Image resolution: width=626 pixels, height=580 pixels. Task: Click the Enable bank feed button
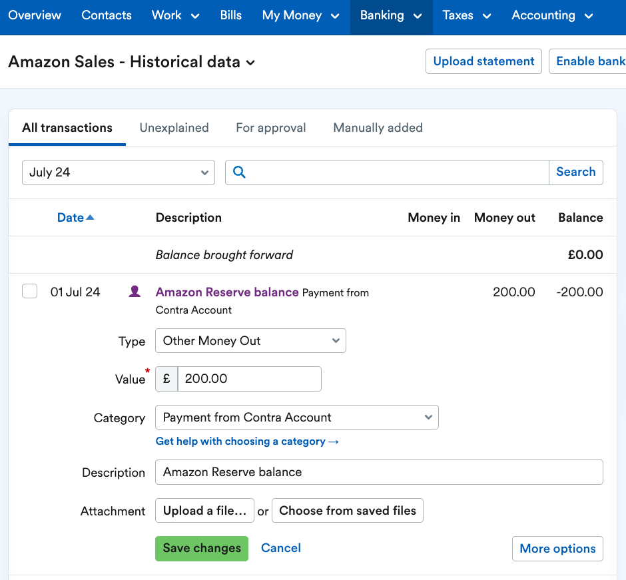pos(587,61)
